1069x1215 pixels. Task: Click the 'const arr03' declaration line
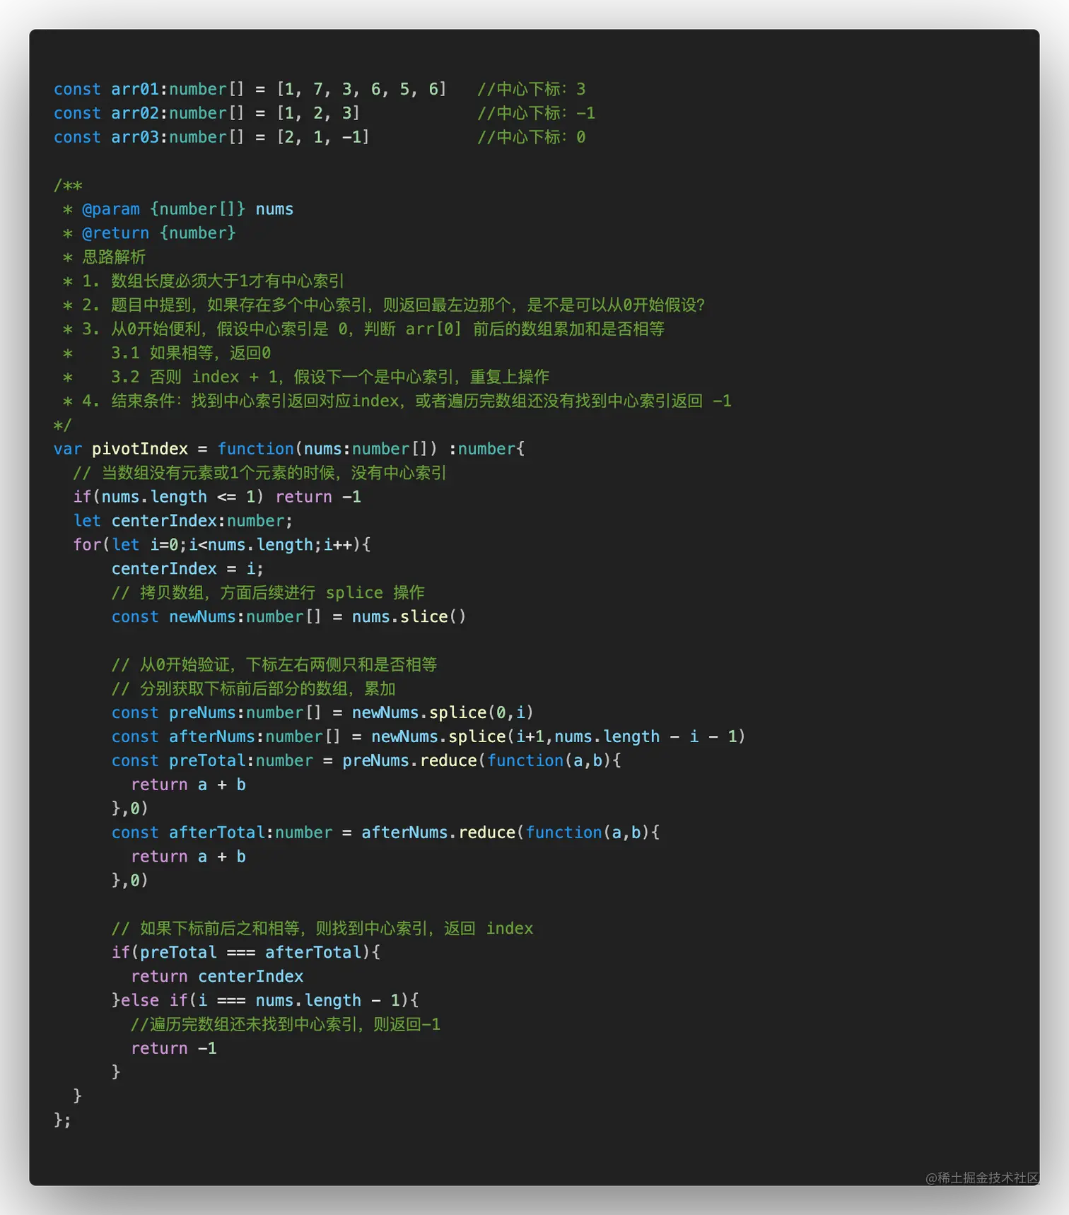211,137
